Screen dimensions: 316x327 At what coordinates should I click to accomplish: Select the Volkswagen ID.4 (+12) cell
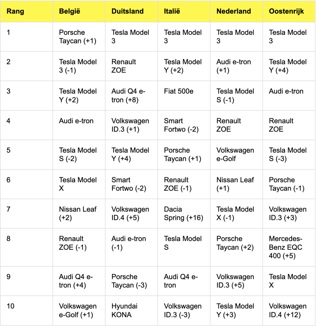coord(287,310)
